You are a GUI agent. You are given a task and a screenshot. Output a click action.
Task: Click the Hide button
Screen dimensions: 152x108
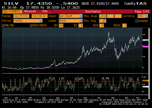(x=45, y=12)
